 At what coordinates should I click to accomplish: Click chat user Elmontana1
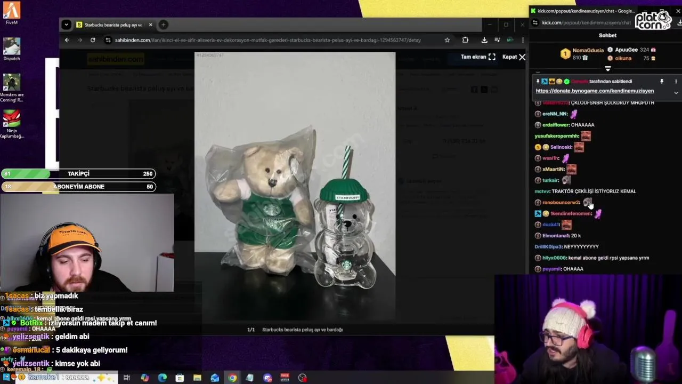point(556,236)
